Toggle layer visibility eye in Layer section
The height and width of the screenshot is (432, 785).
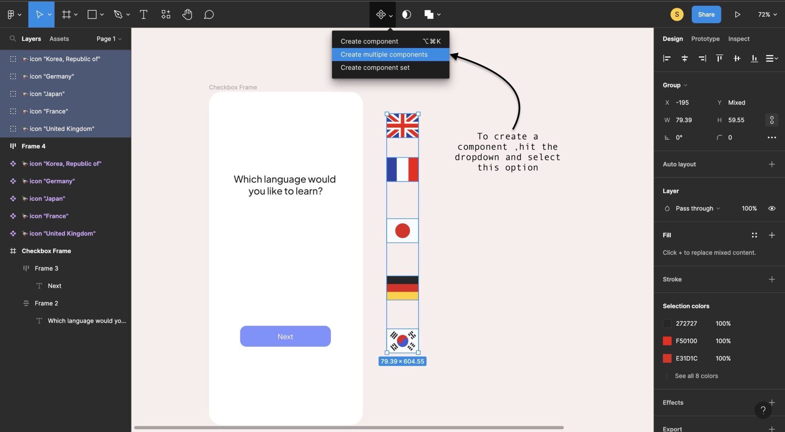[x=772, y=208]
